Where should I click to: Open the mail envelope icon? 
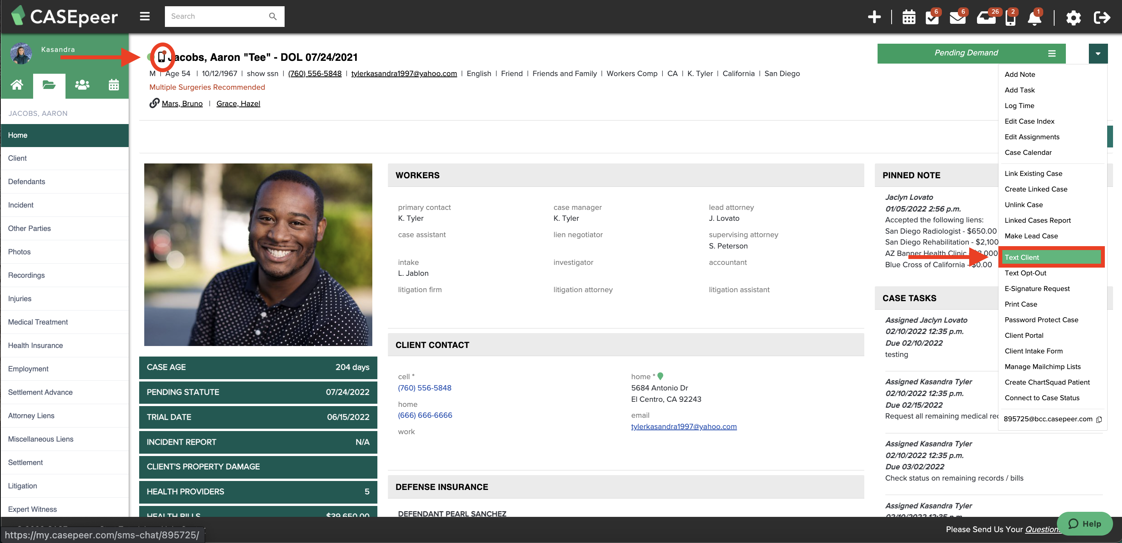pos(958,18)
